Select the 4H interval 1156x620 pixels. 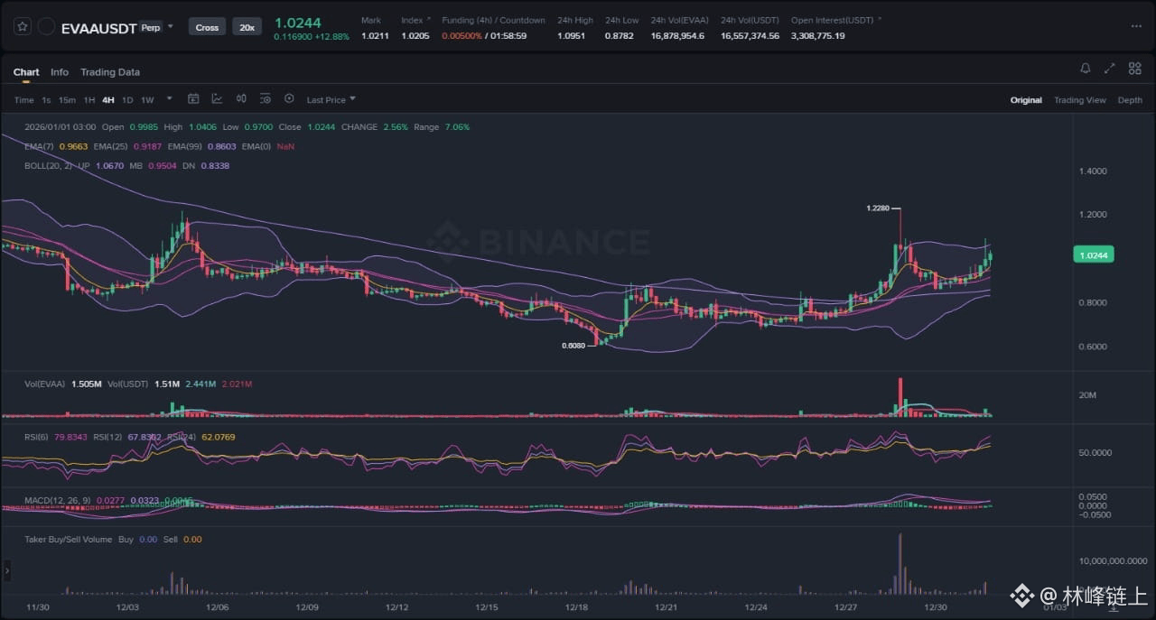(108, 100)
